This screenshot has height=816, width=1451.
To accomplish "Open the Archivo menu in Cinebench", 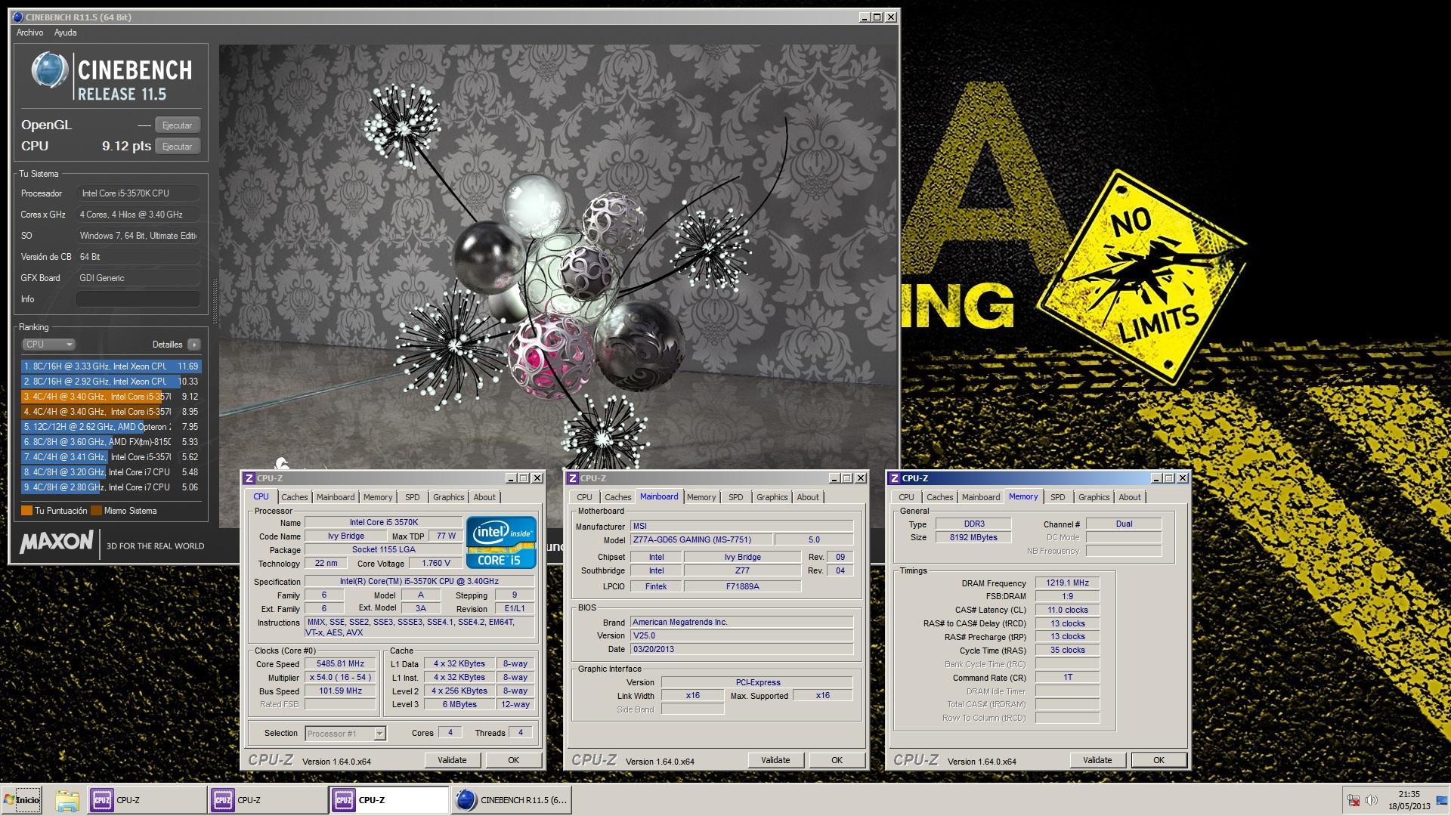I will 30,32.
